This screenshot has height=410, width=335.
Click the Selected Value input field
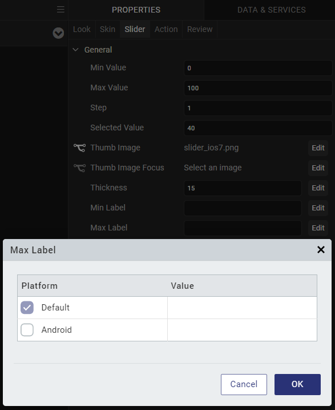(x=258, y=128)
